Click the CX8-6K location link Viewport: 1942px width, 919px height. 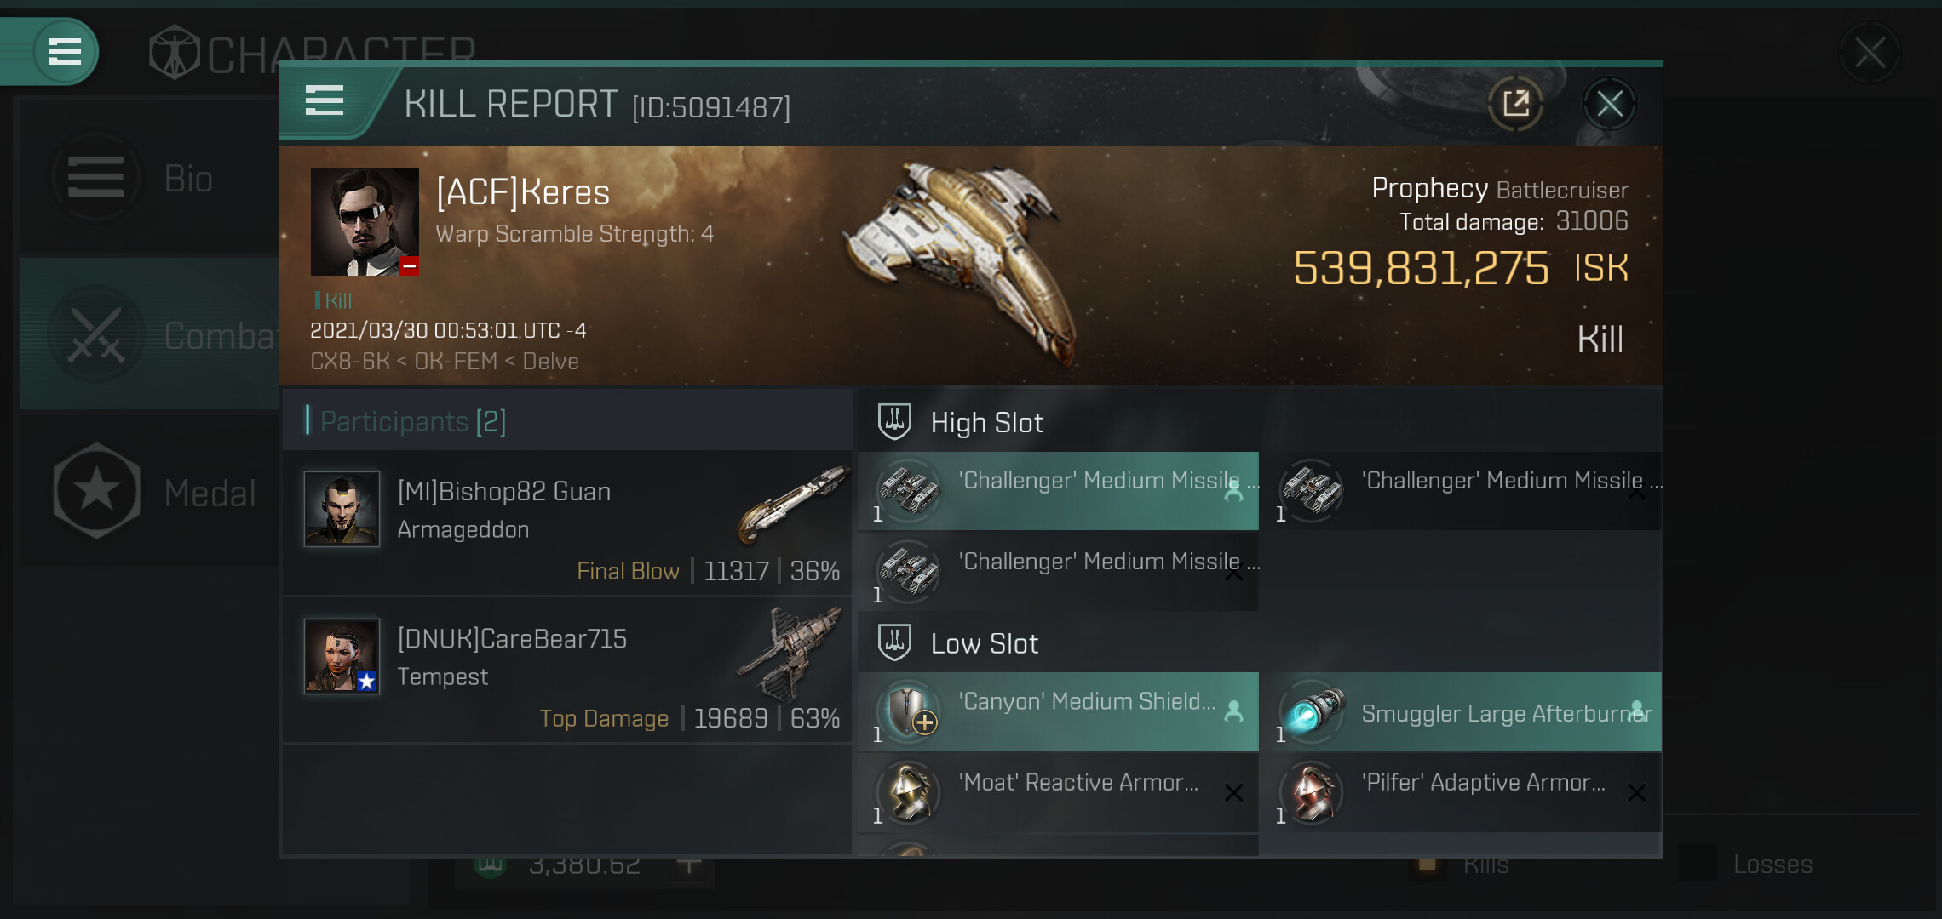[x=349, y=362]
